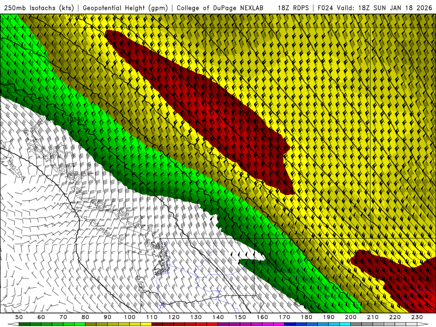
Task: Click the colorbar value label '210'
Action: [x=373, y=317]
